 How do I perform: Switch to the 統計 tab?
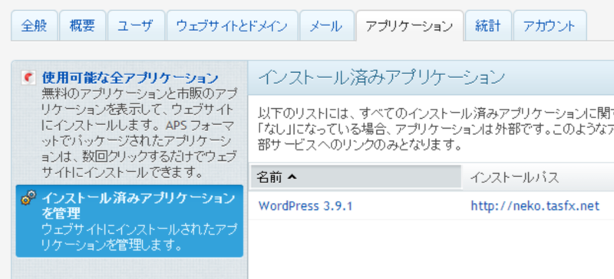pos(488,26)
